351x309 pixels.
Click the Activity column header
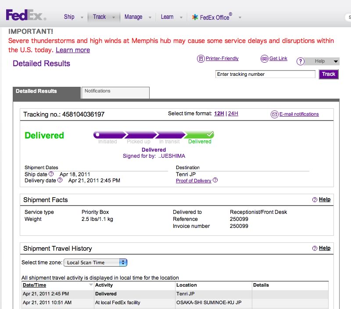(x=104, y=285)
